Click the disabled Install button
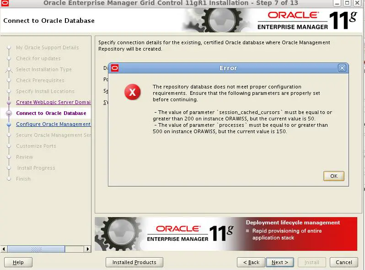This screenshot has height=270, width=365. (x=311, y=262)
